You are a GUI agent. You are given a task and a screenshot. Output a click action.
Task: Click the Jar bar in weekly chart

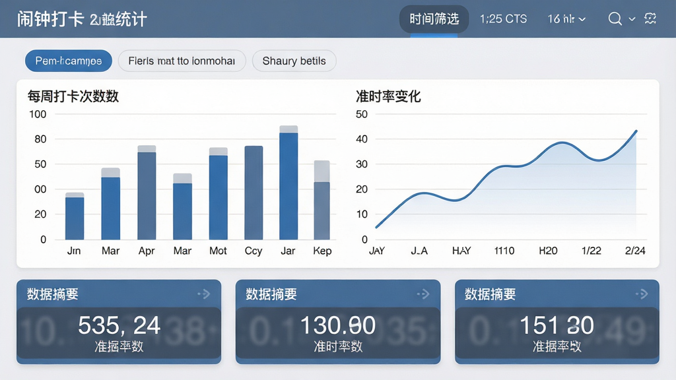pos(288,183)
